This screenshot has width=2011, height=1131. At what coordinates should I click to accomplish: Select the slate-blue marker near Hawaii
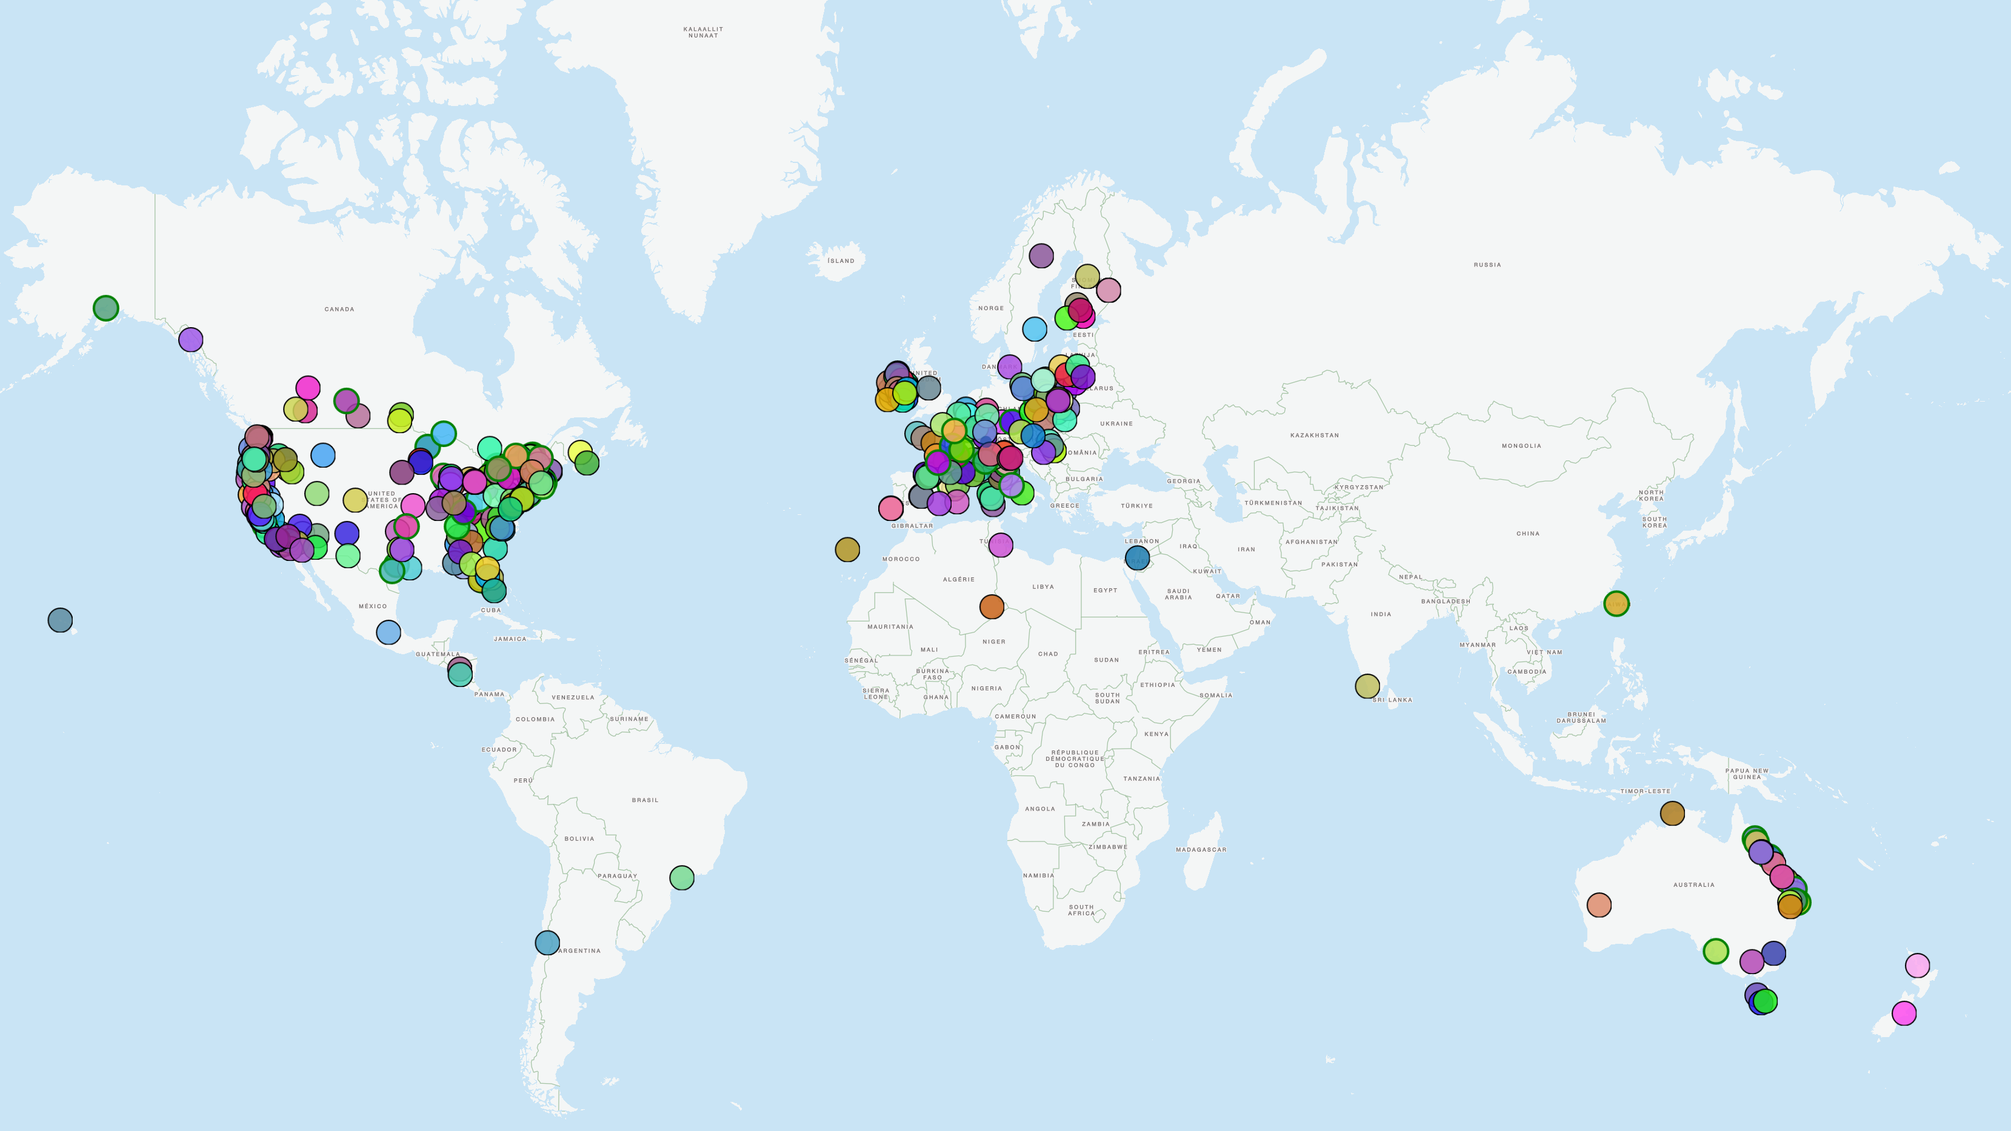coord(60,620)
